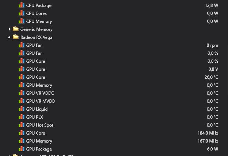Screen dimensions: 228x156
Task: Click the 184,0 MHz GPU Core value
Action: [208, 133]
